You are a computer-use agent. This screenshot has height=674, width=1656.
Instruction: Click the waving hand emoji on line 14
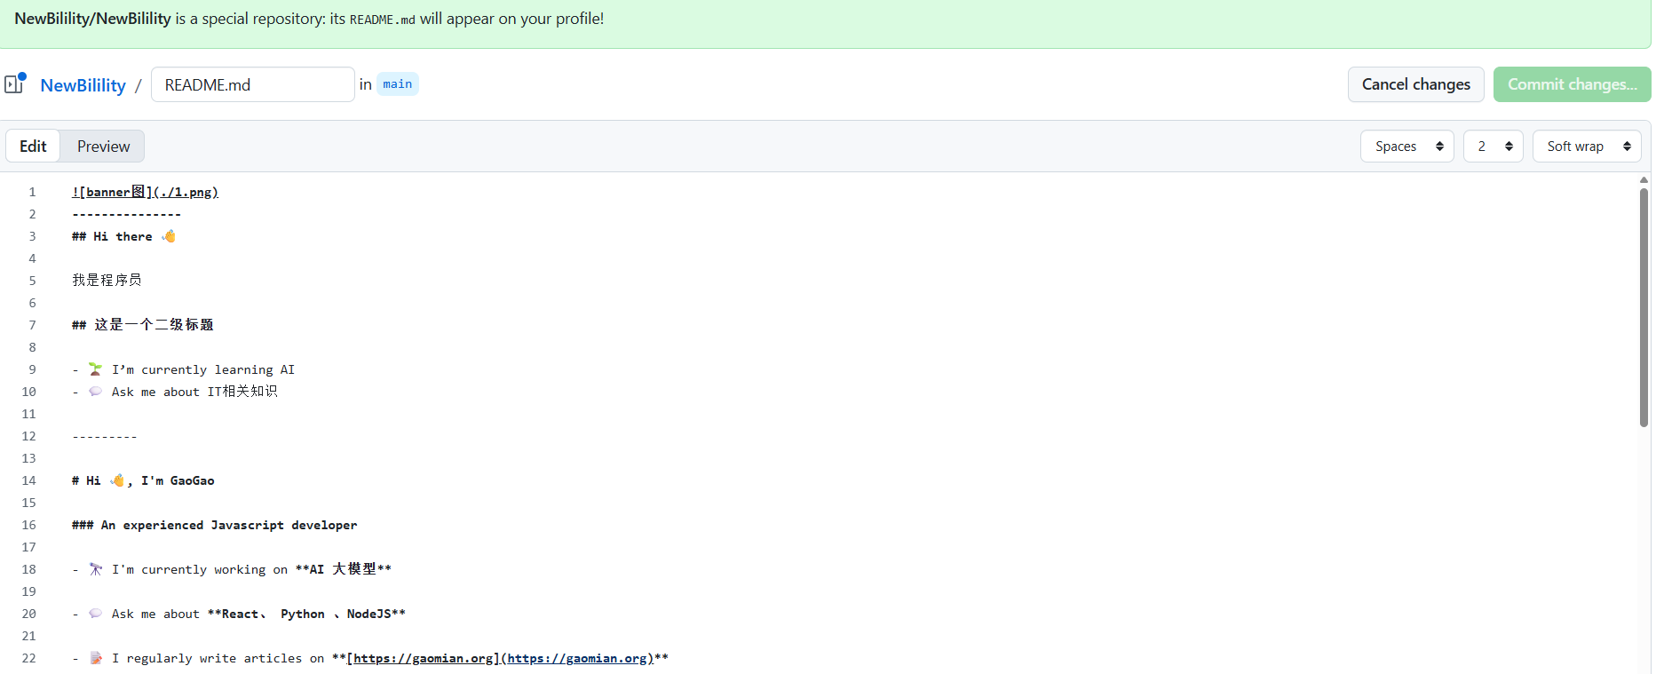pyautogui.click(x=117, y=480)
